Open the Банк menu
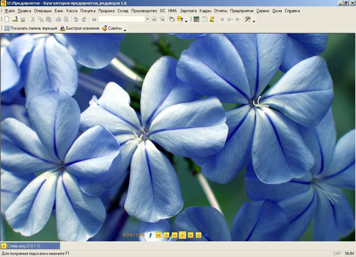 (x=59, y=11)
